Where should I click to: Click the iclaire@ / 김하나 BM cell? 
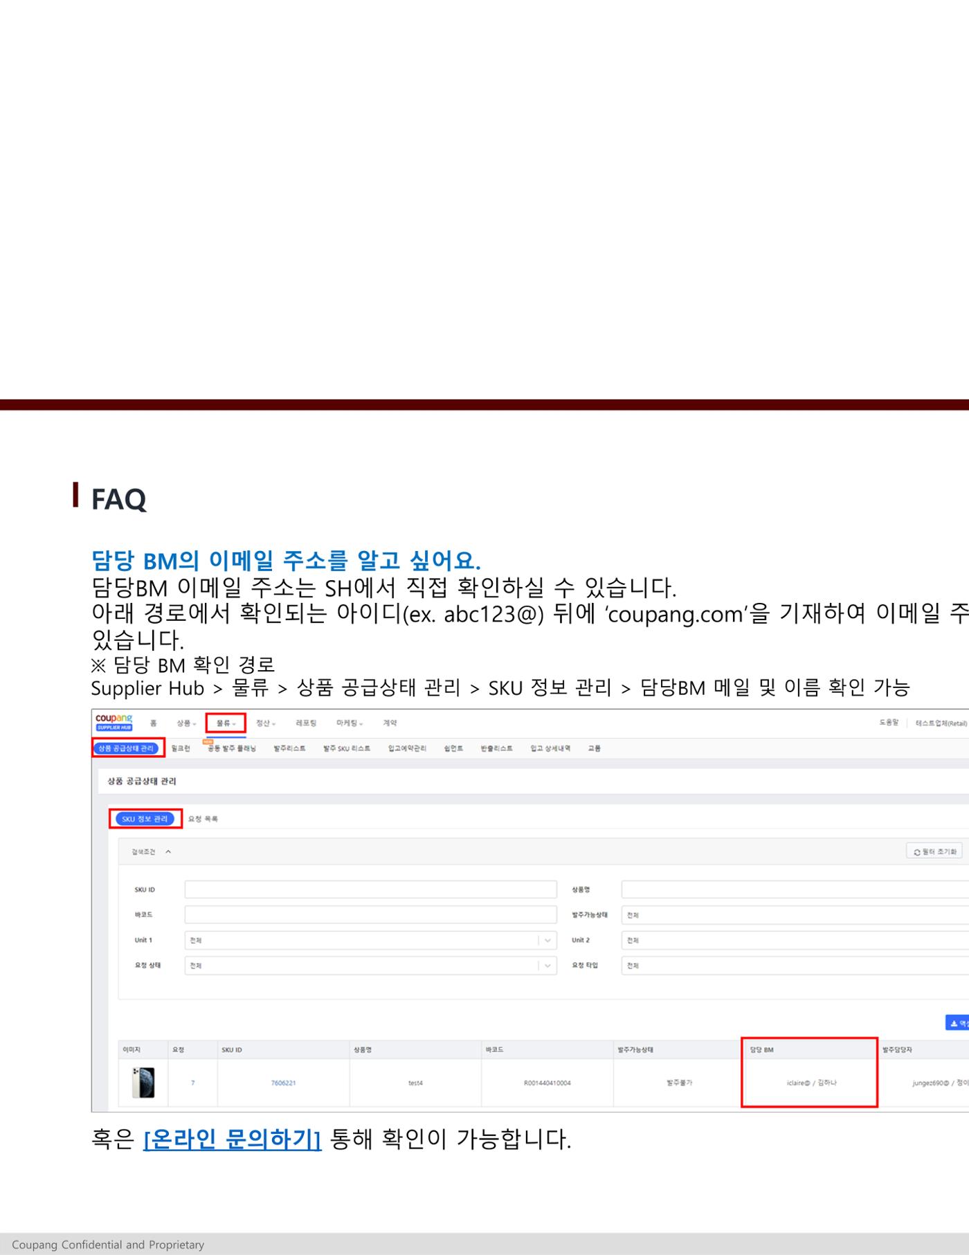tap(811, 1083)
